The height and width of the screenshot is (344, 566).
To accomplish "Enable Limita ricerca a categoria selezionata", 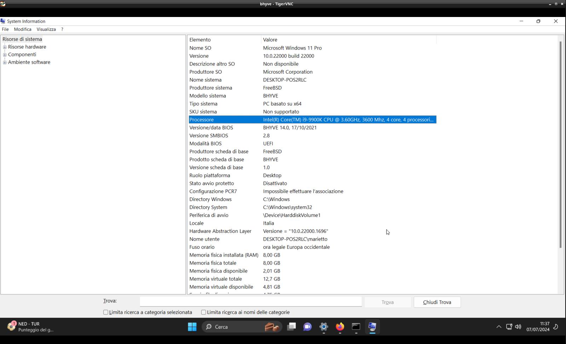I will click(105, 312).
